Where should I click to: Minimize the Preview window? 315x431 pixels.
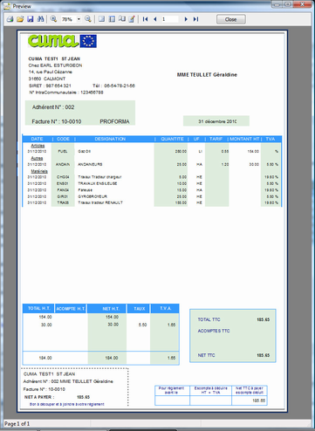[277, 4]
